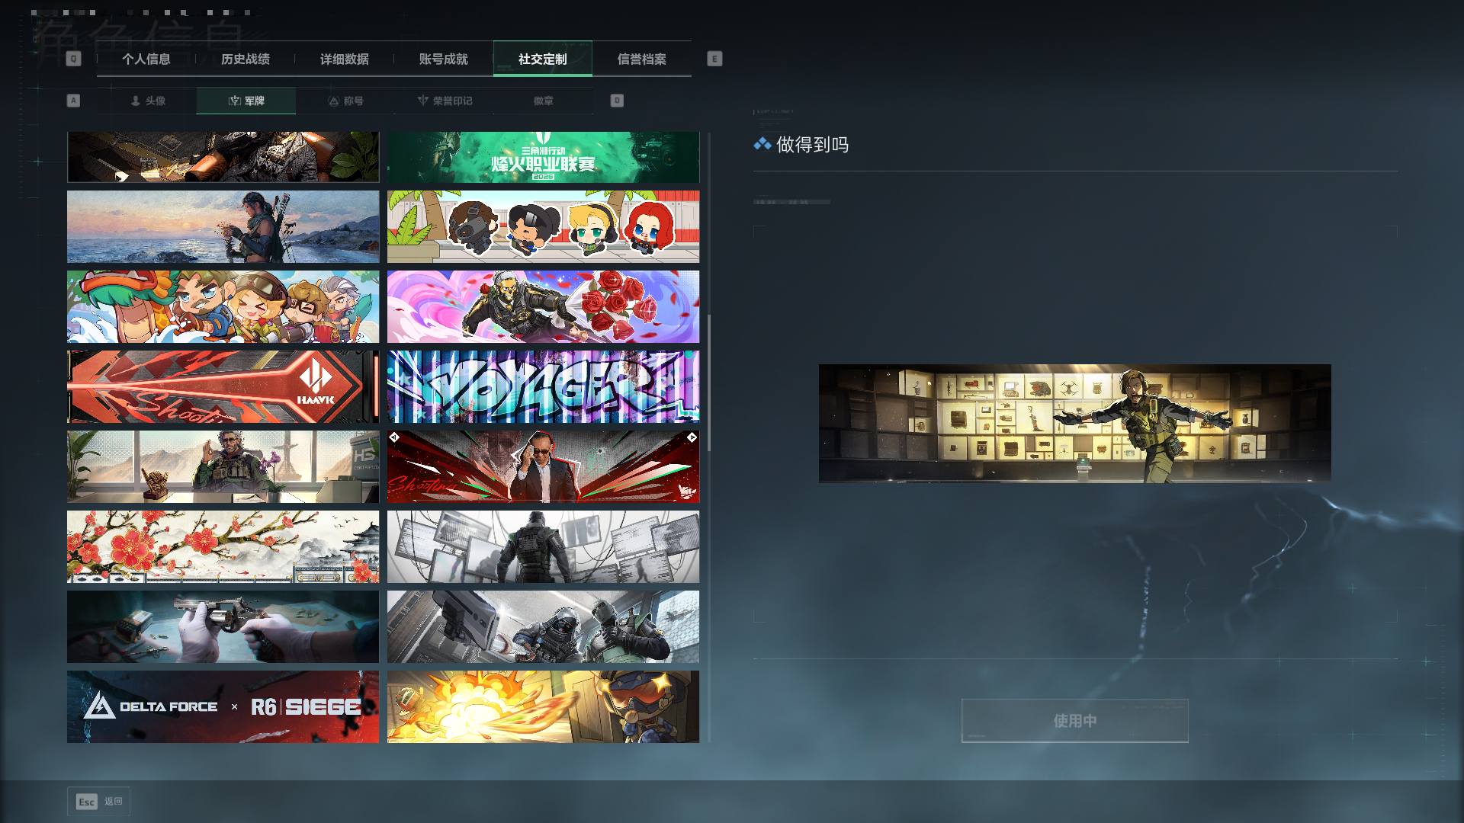Choose the operator facing monitor screens banner

point(543,546)
